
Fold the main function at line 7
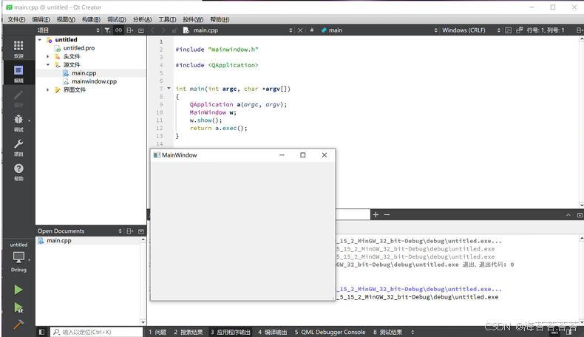[x=169, y=88]
